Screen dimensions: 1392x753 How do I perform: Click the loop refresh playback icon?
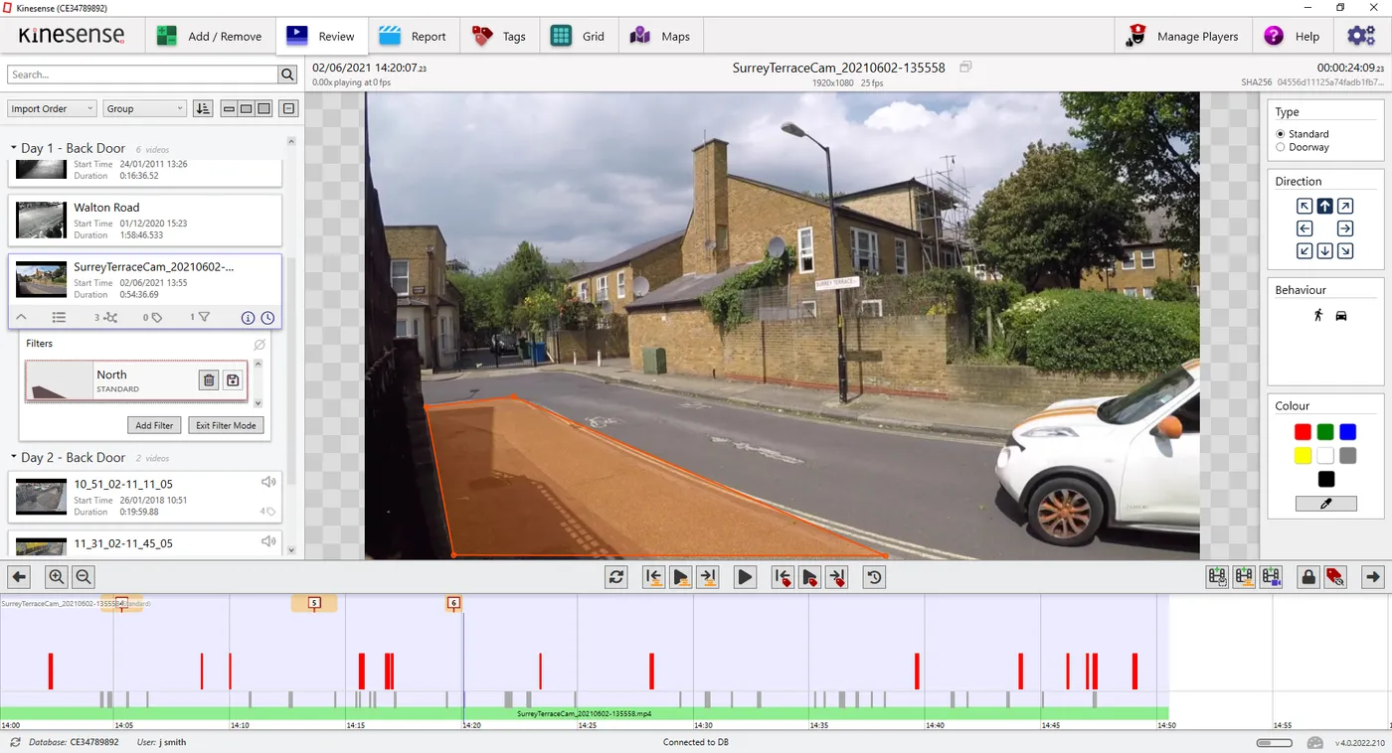(x=616, y=576)
